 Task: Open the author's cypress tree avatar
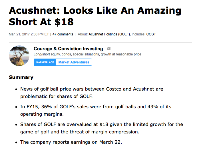(19, 56)
